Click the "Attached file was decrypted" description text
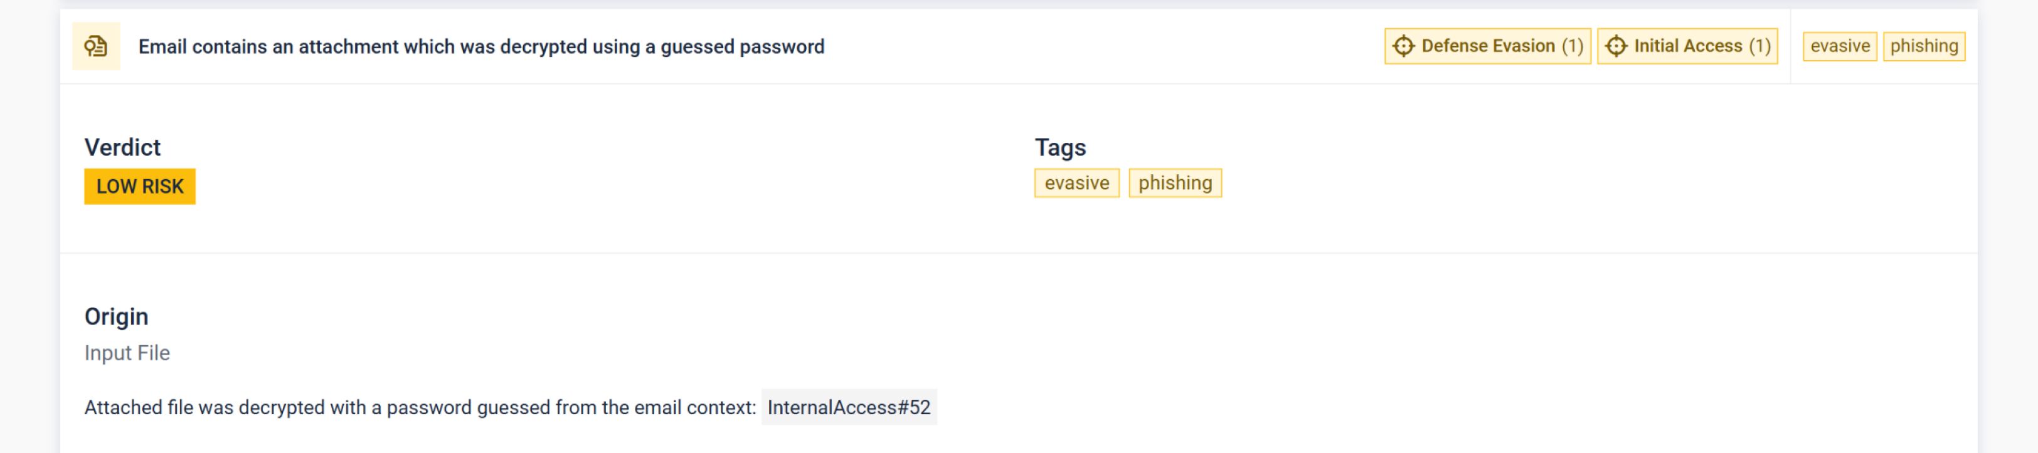Screen dimensions: 2038x453 tap(419, 407)
